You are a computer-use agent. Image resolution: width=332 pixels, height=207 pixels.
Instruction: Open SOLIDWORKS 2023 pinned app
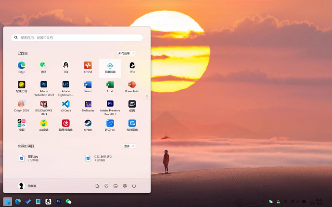click(x=44, y=104)
